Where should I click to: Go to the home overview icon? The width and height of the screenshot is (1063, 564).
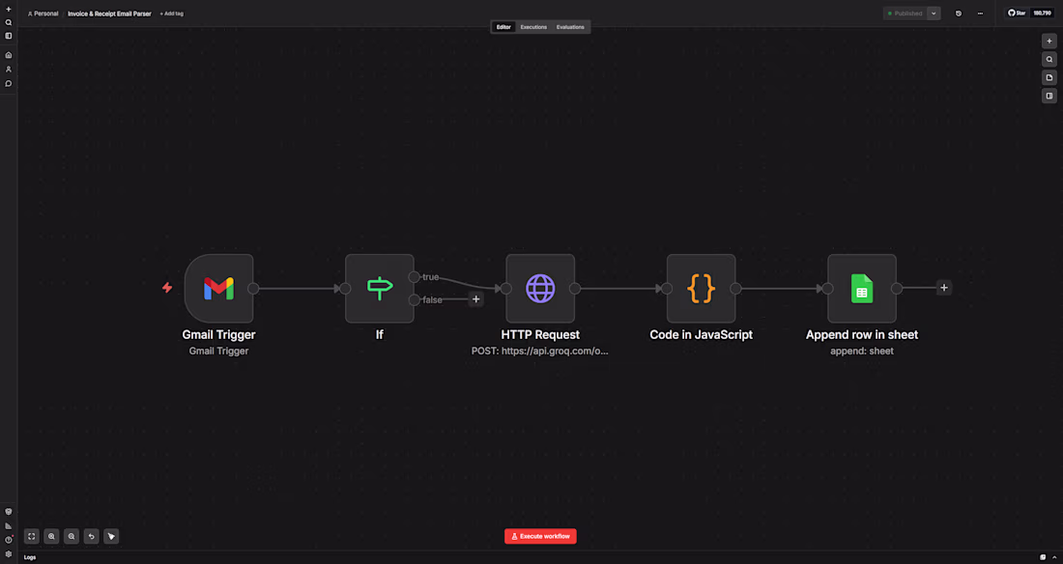pyautogui.click(x=8, y=55)
